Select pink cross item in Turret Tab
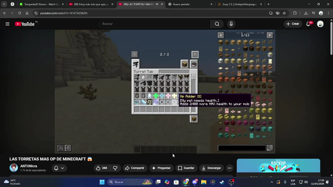333x187 pixels. (168, 96)
